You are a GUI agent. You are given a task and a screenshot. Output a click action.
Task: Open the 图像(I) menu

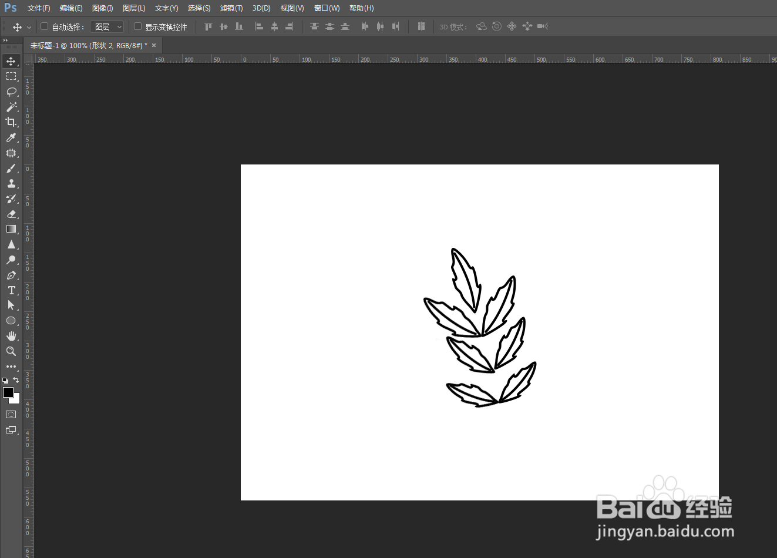tap(103, 8)
